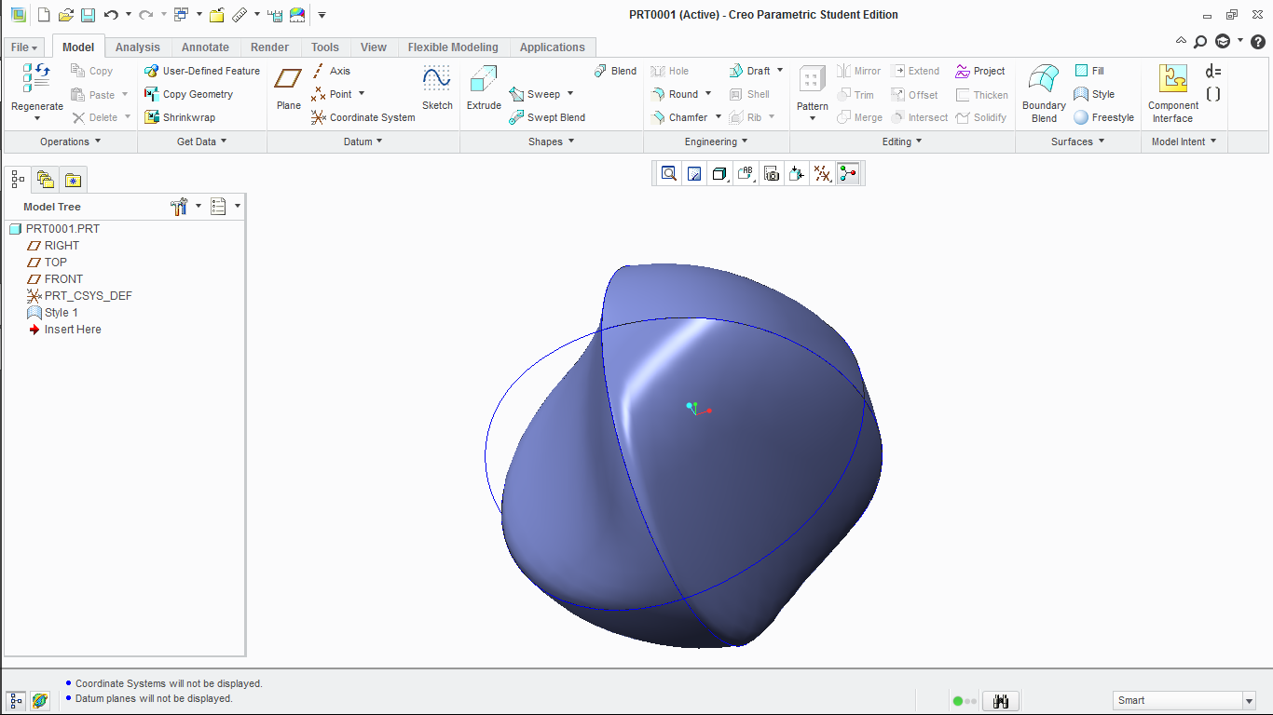
Task: Open the Style surface tool
Action: click(x=1094, y=94)
